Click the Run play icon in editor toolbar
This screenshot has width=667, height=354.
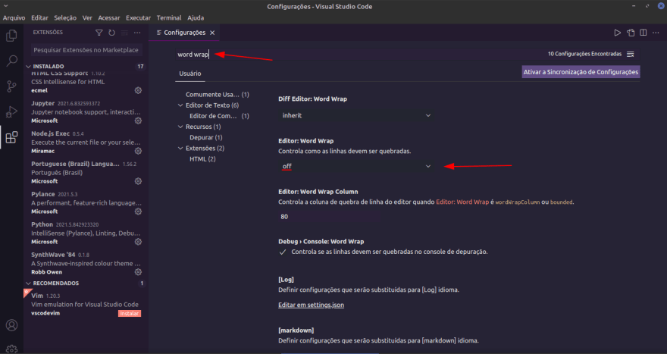(617, 33)
